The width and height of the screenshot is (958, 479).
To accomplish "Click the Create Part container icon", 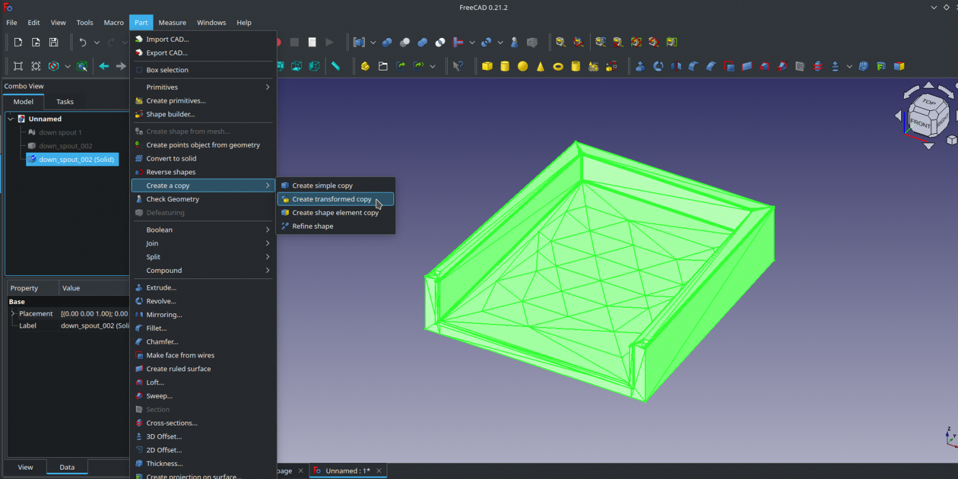I will click(x=365, y=66).
